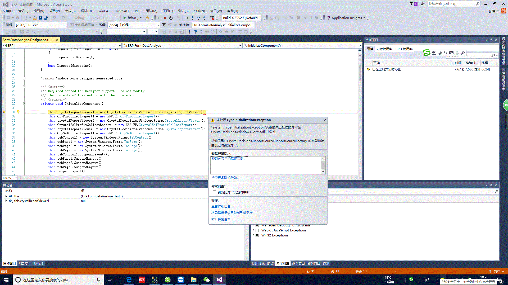508x285 pixels.
Task: Open the Build 4022.29 (Default) dropdown
Action: (242, 18)
